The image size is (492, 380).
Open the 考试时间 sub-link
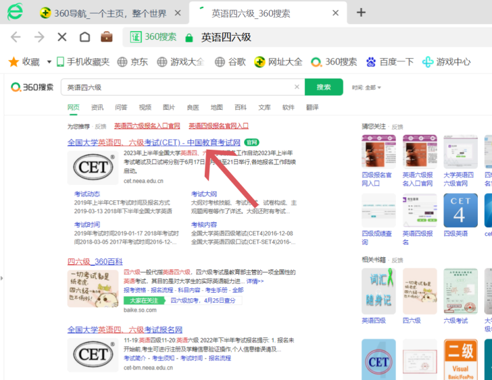(87, 225)
